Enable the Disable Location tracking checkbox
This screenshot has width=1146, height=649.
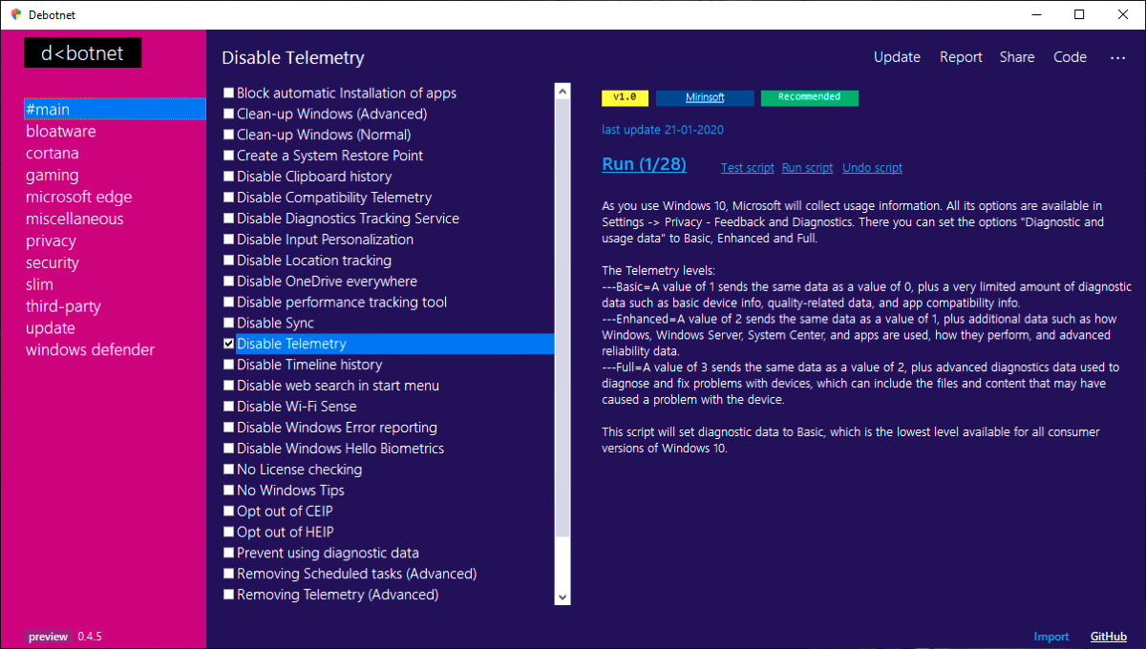(229, 261)
